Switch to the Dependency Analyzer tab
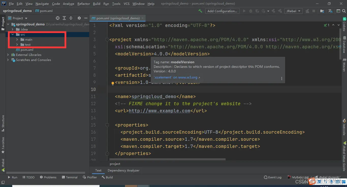 coord(123,170)
